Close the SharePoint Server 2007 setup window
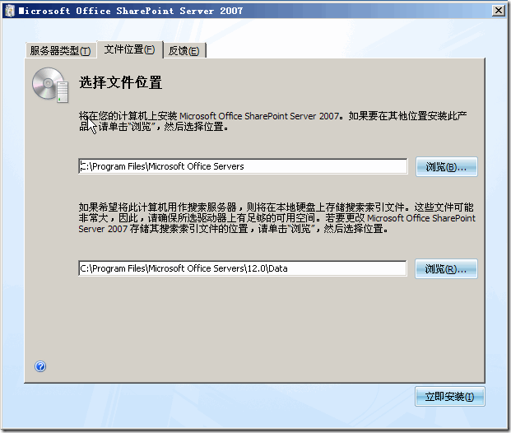The width and height of the screenshot is (511, 433). [499, 11]
